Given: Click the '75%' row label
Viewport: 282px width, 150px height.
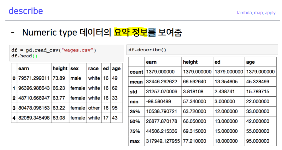Looking at the screenshot, I should pyautogui.click(x=135, y=131).
